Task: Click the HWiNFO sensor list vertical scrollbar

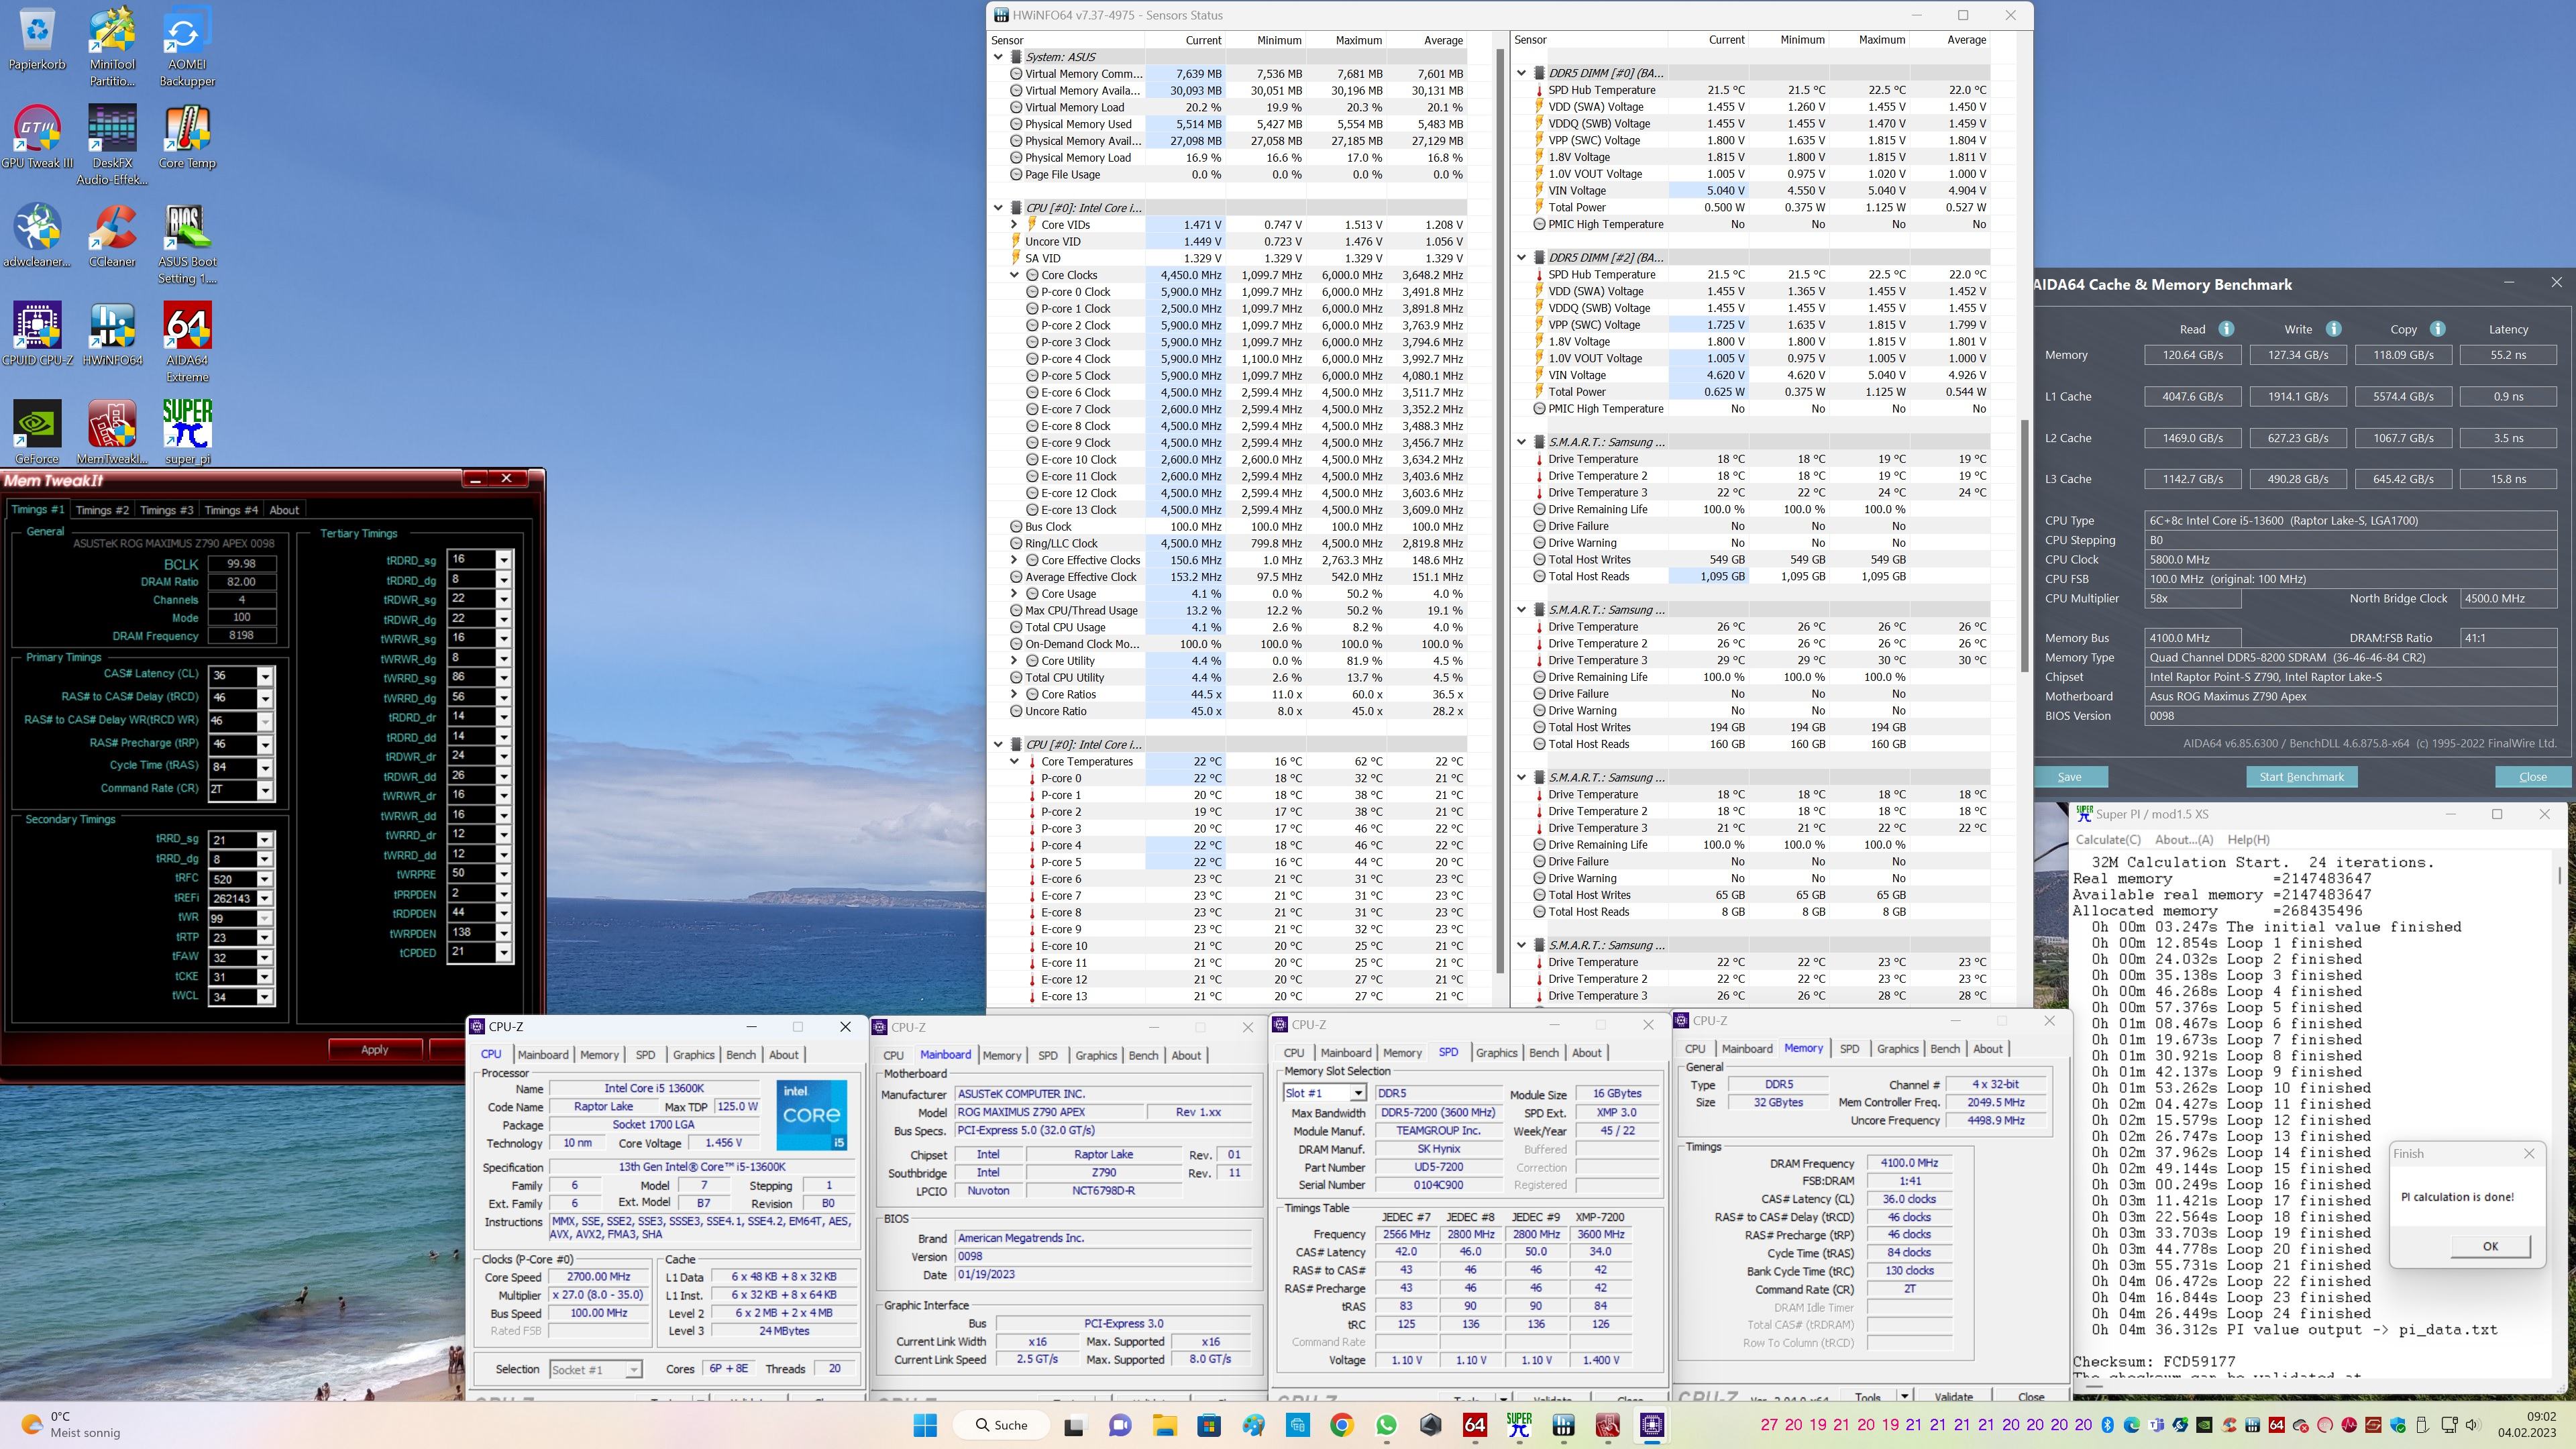Action: click(x=1500, y=500)
